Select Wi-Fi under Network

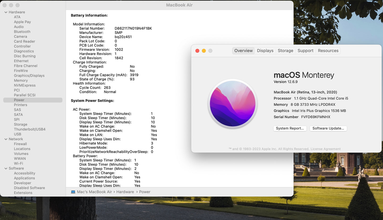[18, 163]
